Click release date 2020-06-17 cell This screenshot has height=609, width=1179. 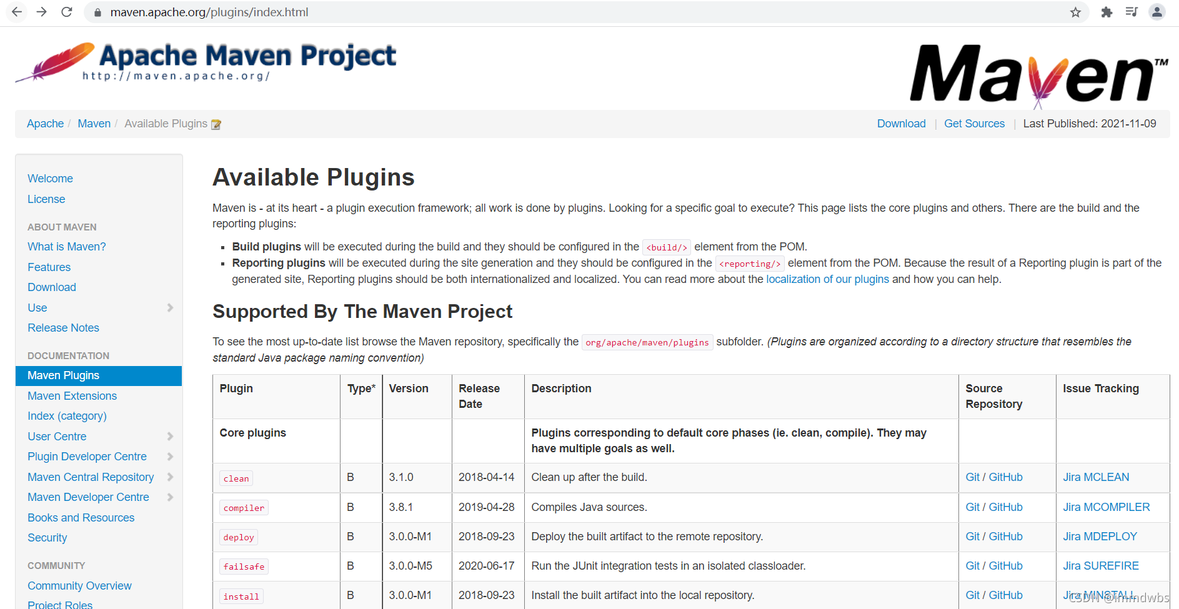[x=488, y=566]
